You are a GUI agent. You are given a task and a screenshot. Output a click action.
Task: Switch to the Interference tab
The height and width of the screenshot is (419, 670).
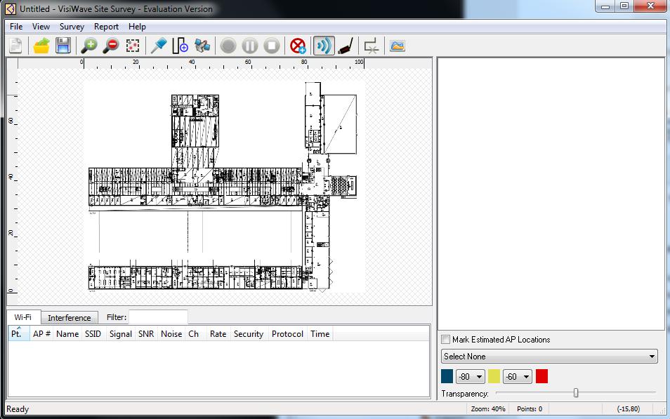tap(70, 318)
